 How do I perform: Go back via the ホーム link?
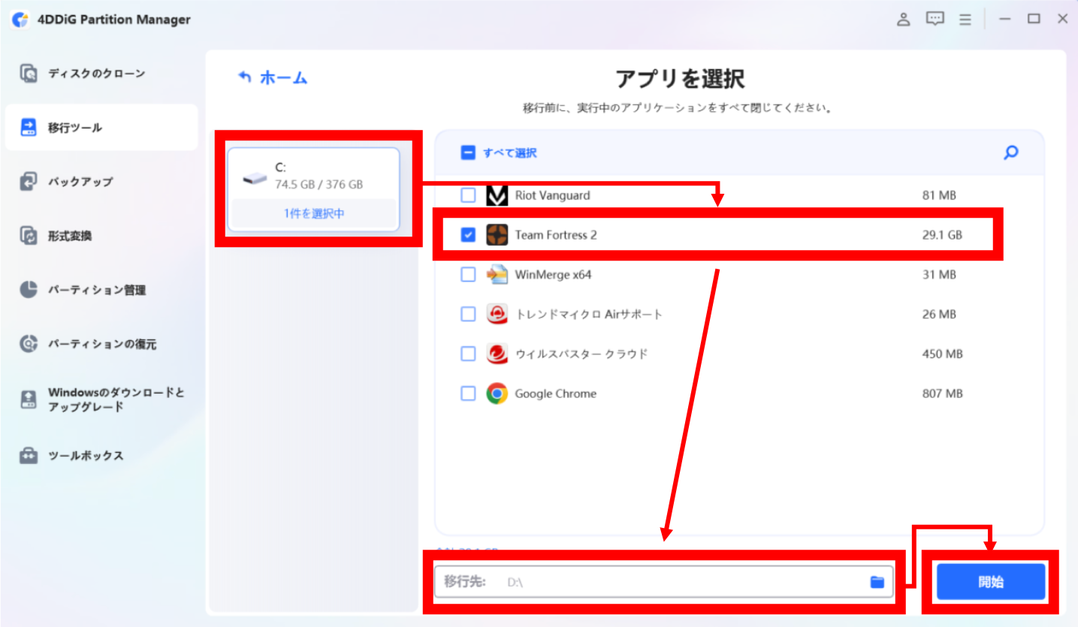coord(283,77)
